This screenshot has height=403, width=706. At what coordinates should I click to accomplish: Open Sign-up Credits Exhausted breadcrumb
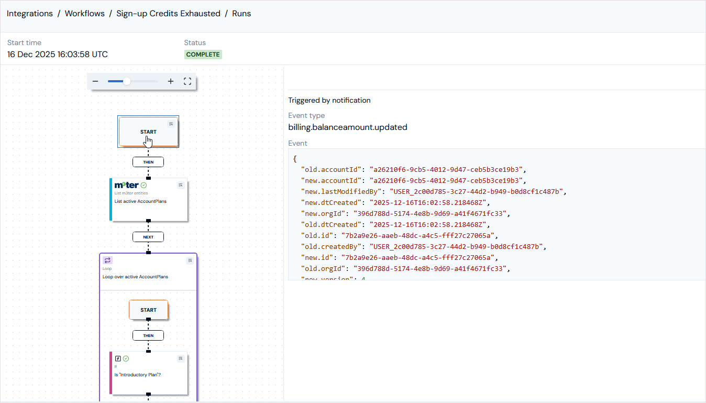point(169,14)
